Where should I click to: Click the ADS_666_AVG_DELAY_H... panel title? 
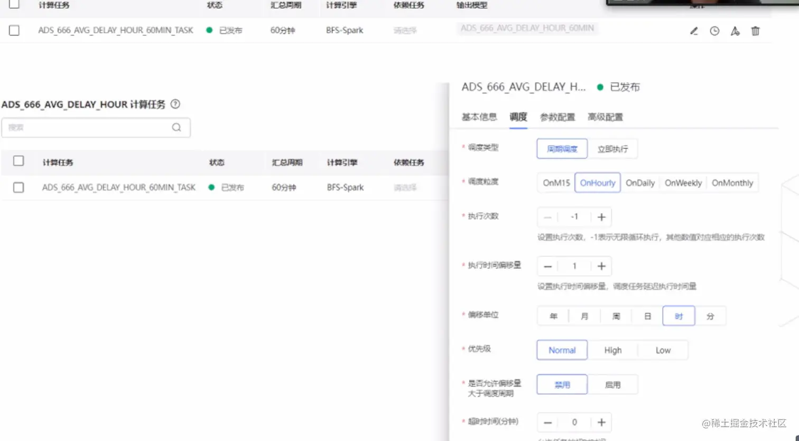(524, 87)
